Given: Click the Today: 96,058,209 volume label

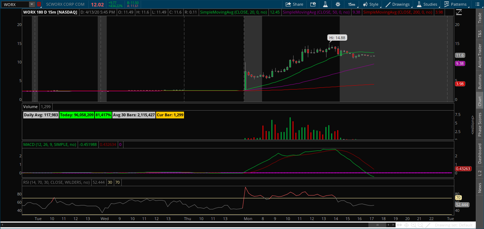Looking at the screenshot, I should [77, 115].
